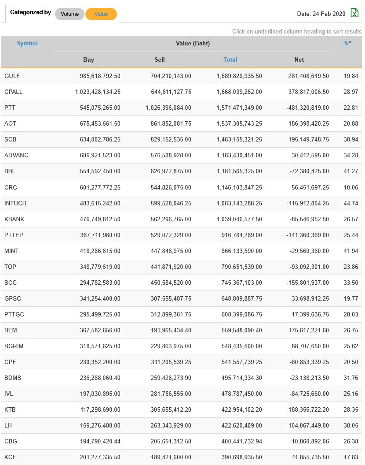Click the Value (Baht) group header

pos(193,43)
